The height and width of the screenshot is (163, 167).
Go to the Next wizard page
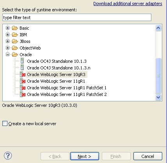(x=85, y=156)
